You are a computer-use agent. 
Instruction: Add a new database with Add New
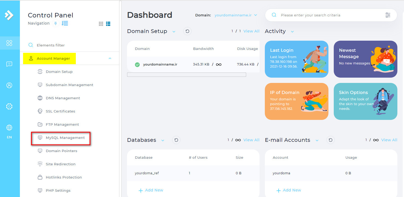coord(151,190)
